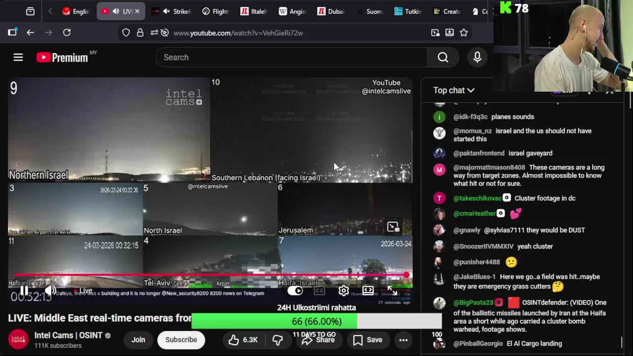Click @idk-f3q3c chat username
The height and width of the screenshot is (356, 633).
(470, 117)
